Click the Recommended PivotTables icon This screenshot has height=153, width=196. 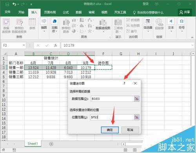tap(19, 22)
